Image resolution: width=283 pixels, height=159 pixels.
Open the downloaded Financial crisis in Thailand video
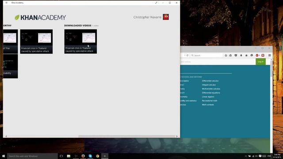(80, 42)
